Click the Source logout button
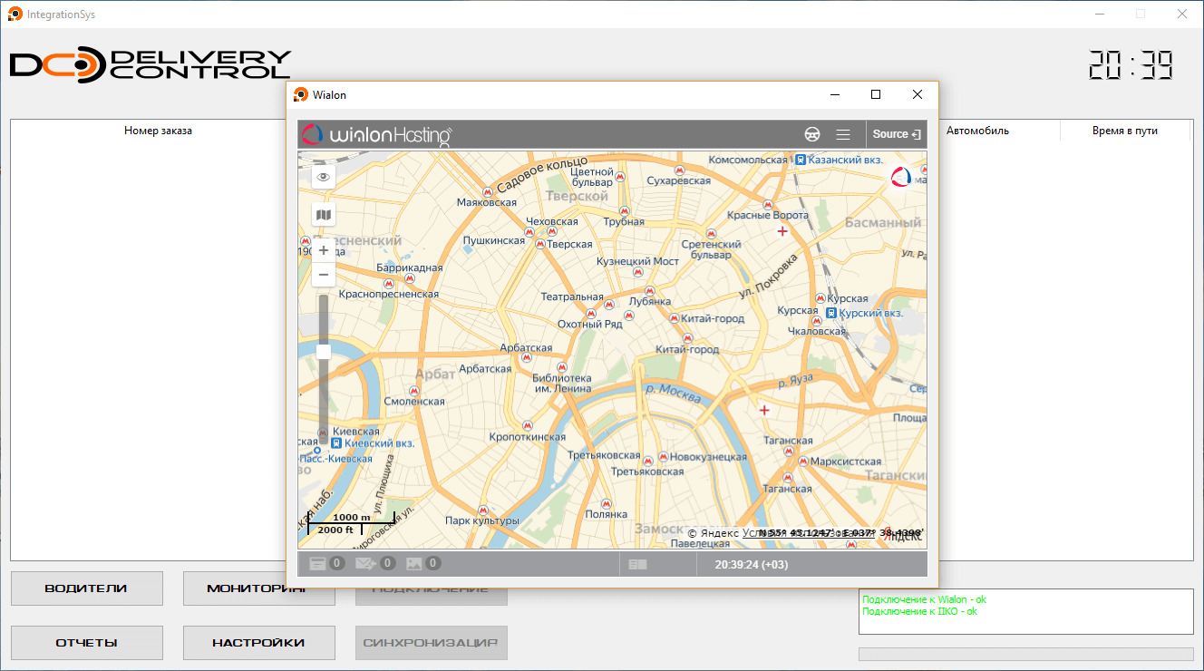 (x=896, y=134)
